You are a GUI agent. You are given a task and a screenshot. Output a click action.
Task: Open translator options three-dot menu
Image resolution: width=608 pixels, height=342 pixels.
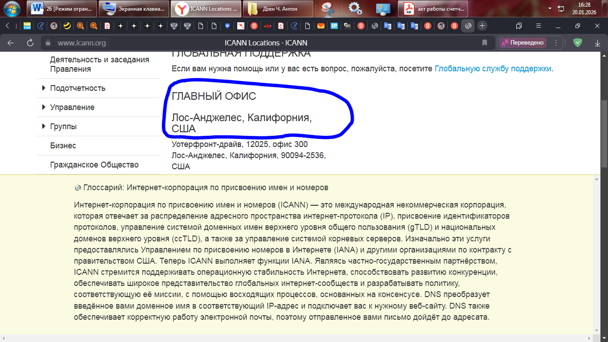point(556,43)
